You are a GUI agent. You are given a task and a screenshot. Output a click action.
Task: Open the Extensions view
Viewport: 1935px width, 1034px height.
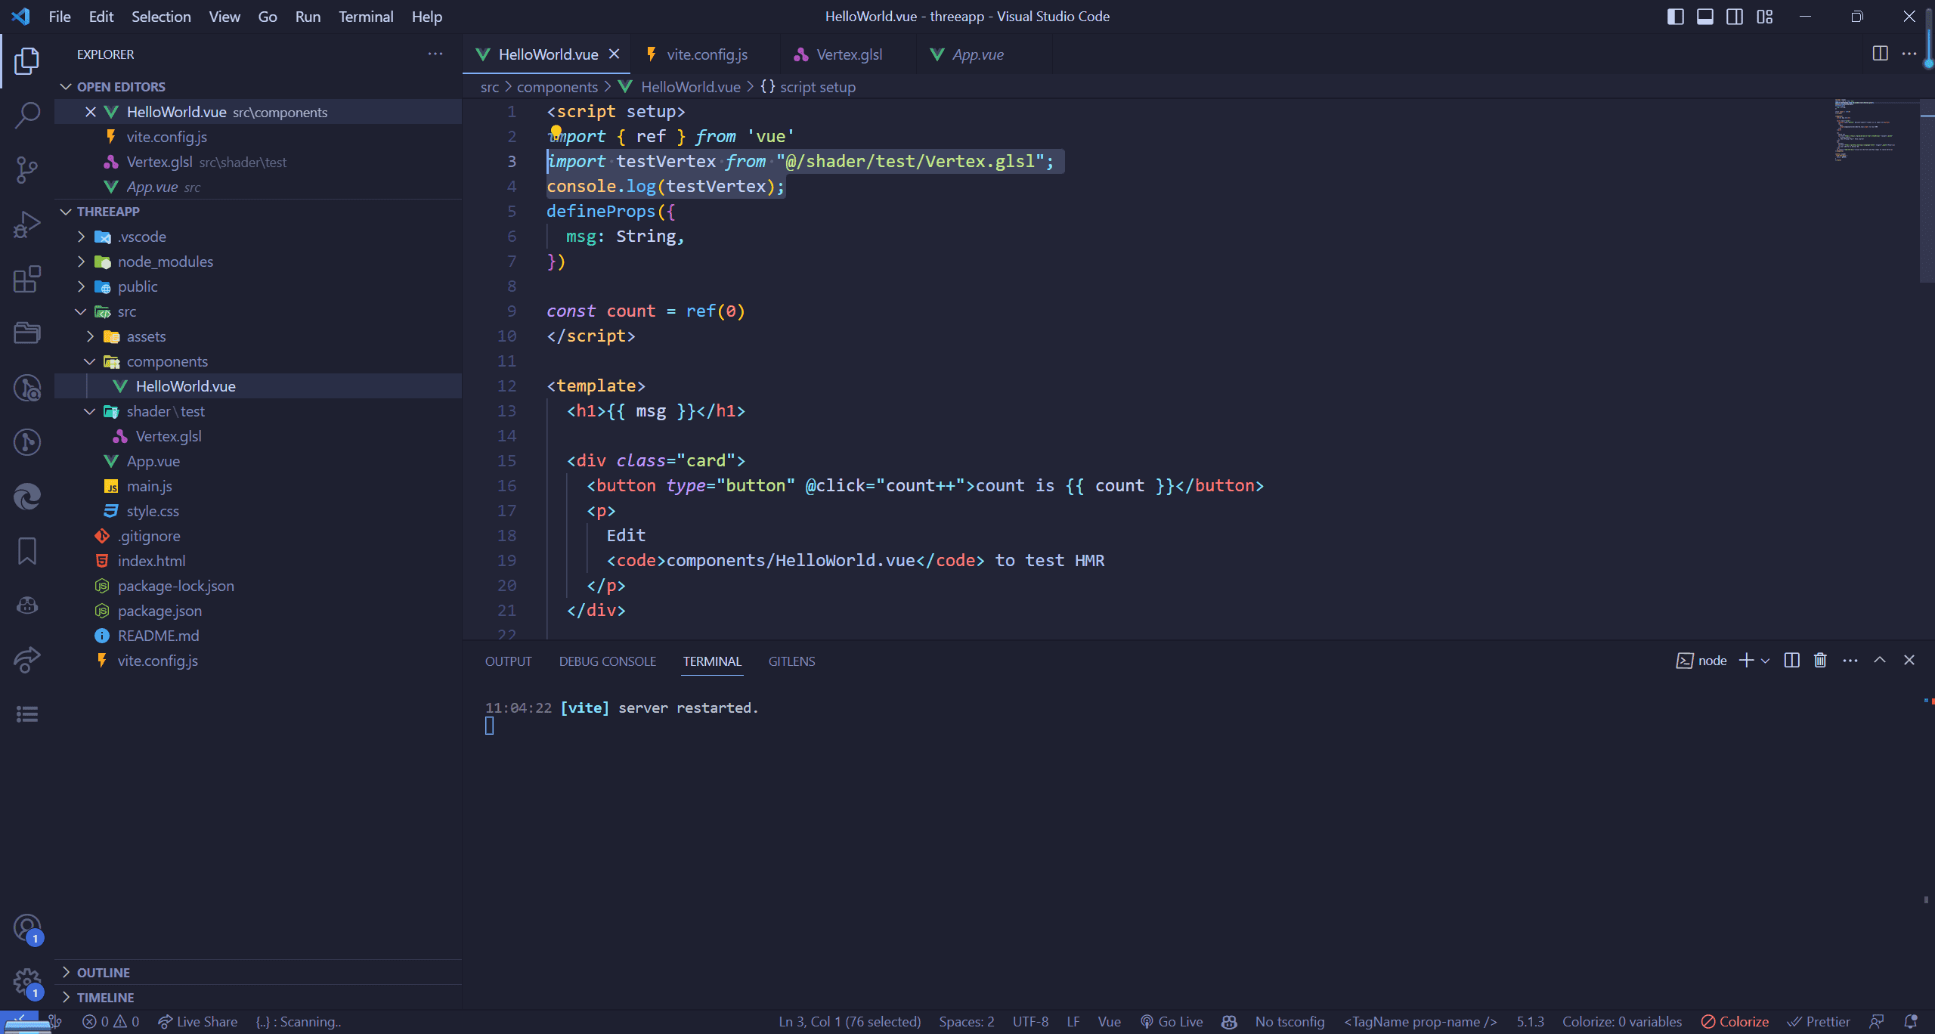27,278
